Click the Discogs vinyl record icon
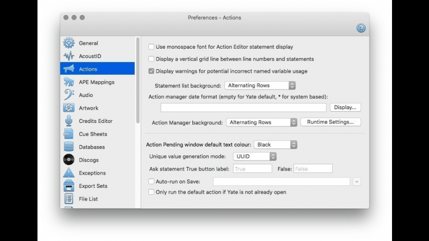The image size is (429, 241). pyautogui.click(x=69, y=160)
